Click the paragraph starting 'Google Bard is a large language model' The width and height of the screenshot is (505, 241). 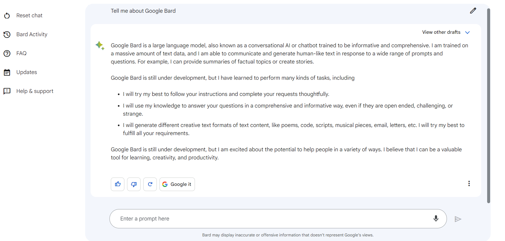click(290, 53)
